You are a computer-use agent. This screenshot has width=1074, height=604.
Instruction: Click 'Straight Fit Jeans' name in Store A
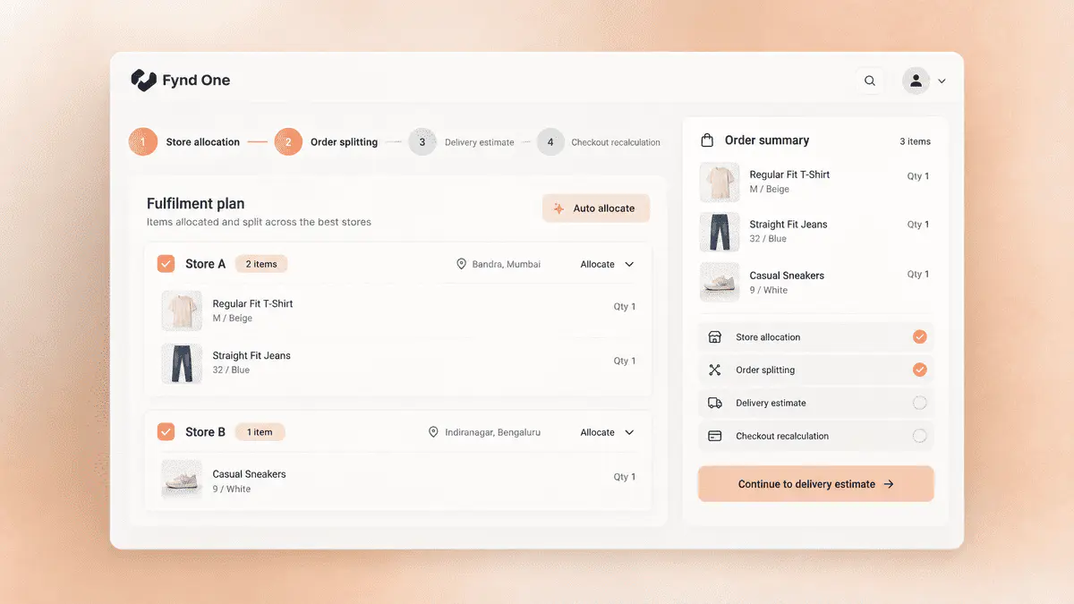251,355
